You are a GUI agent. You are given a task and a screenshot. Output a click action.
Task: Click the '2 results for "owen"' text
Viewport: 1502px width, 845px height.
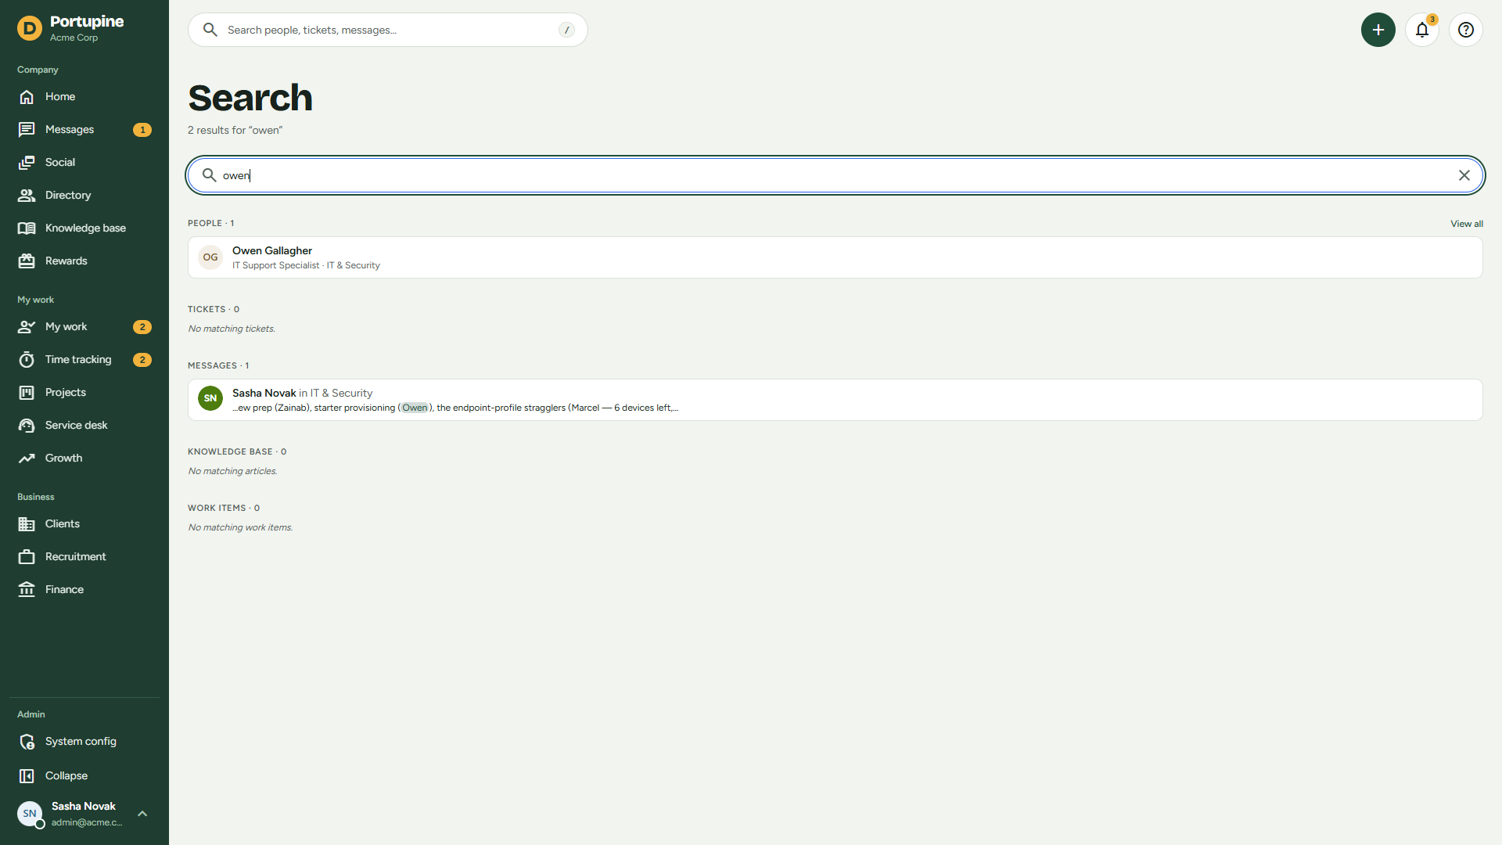pyautogui.click(x=235, y=131)
